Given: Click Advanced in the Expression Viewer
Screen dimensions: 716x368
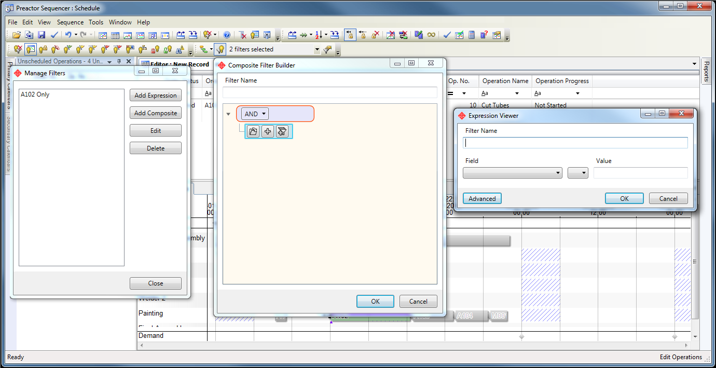Looking at the screenshot, I should point(481,198).
